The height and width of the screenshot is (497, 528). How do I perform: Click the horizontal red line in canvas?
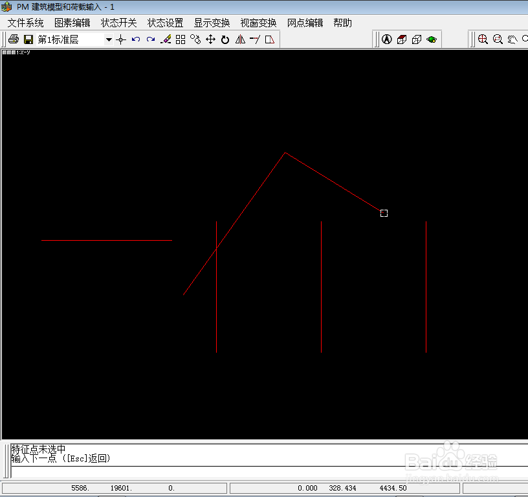(x=107, y=241)
